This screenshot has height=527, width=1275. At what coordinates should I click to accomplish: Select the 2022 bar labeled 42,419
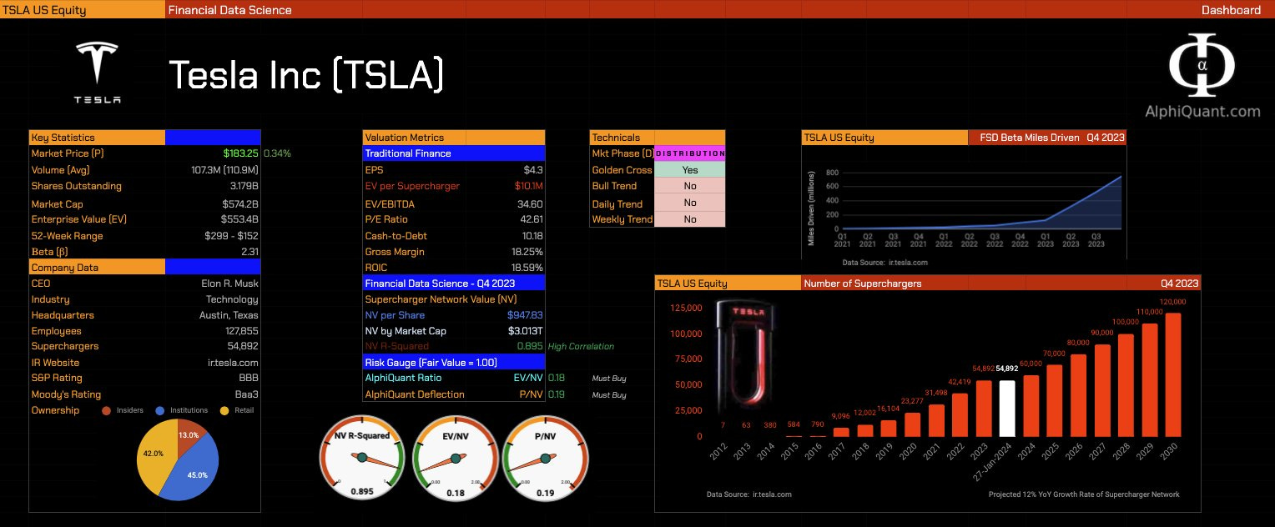point(960,414)
